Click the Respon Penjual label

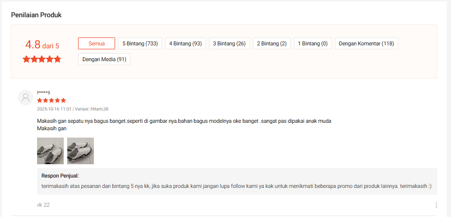(x=60, y=176)
